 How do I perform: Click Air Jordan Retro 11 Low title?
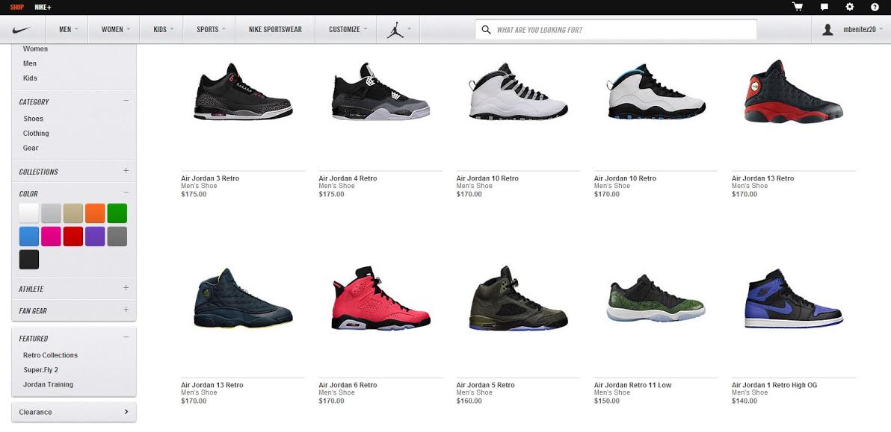(x=633, y=386)
